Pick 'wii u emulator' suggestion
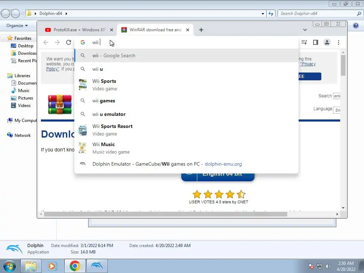This screenshot has width=364, height=273. point(186,114)
